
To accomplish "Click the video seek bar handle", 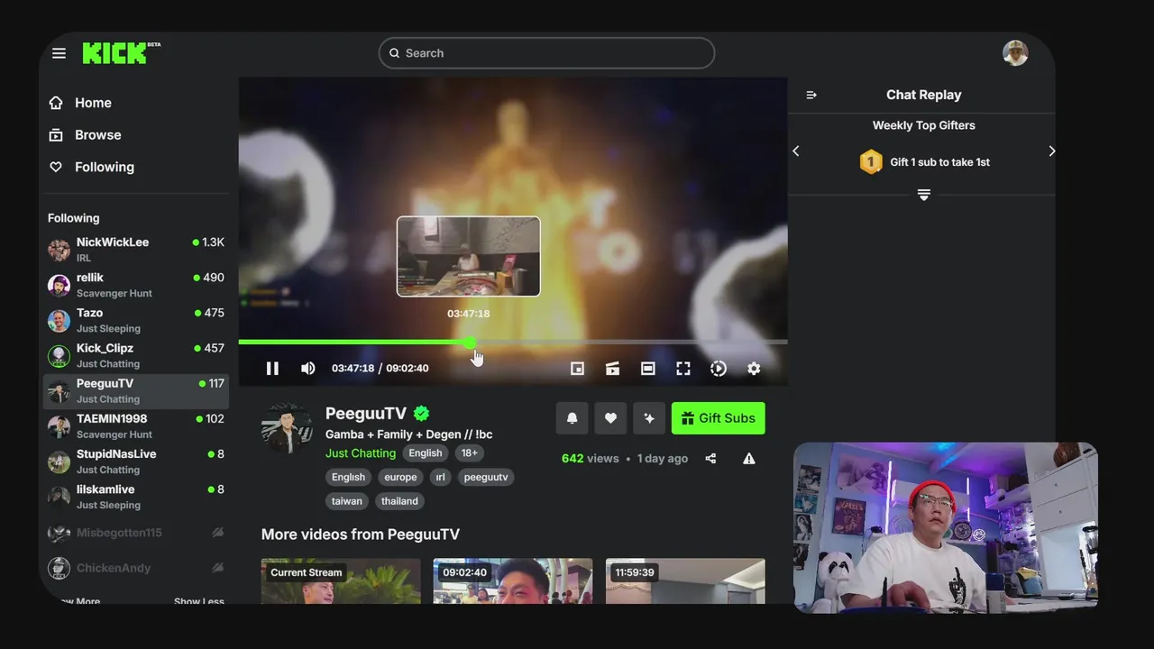I will tap(470, 343).
